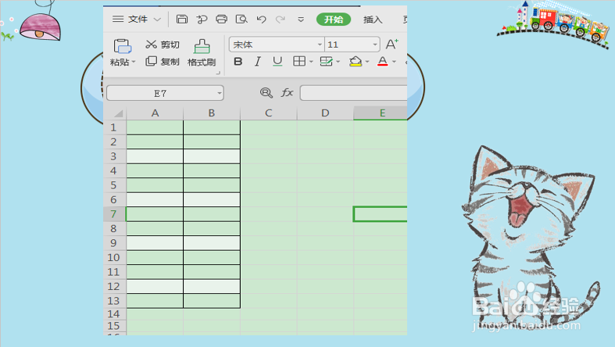
Task: Apply yellow fill color bucket
Action: pyautogui.click(x=356, y=61)
